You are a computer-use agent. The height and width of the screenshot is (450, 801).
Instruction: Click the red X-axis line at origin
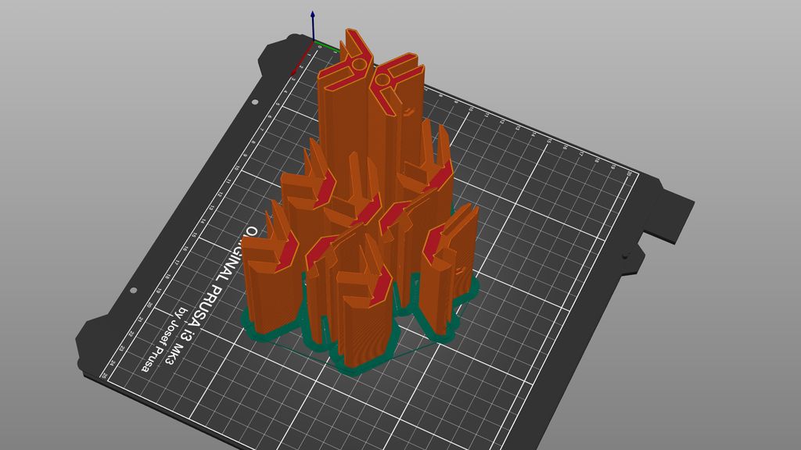point(303,57)
